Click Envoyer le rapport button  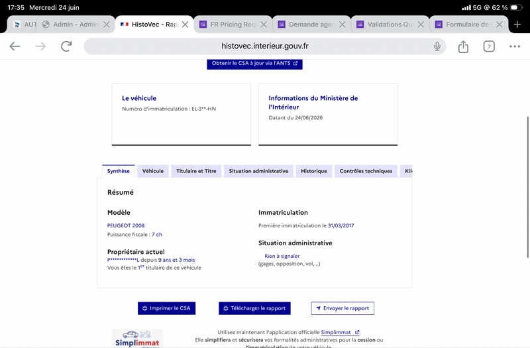pyautogui.click(x=343, y=308)
